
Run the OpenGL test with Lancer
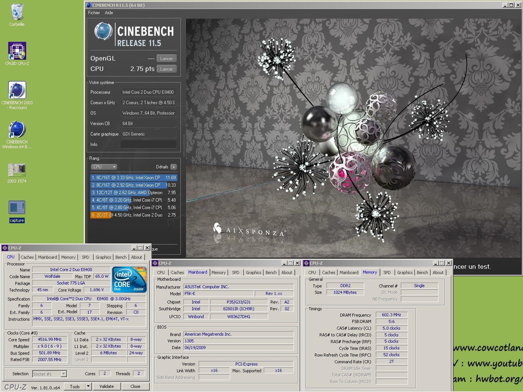click(x=166, y=59)
